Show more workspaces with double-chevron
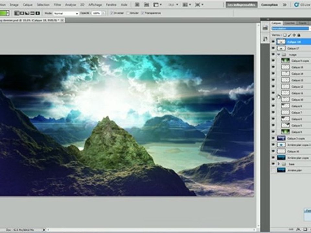The height and width of the screenshot is (233, 311). pyautogui.click(x=285, y=5)
